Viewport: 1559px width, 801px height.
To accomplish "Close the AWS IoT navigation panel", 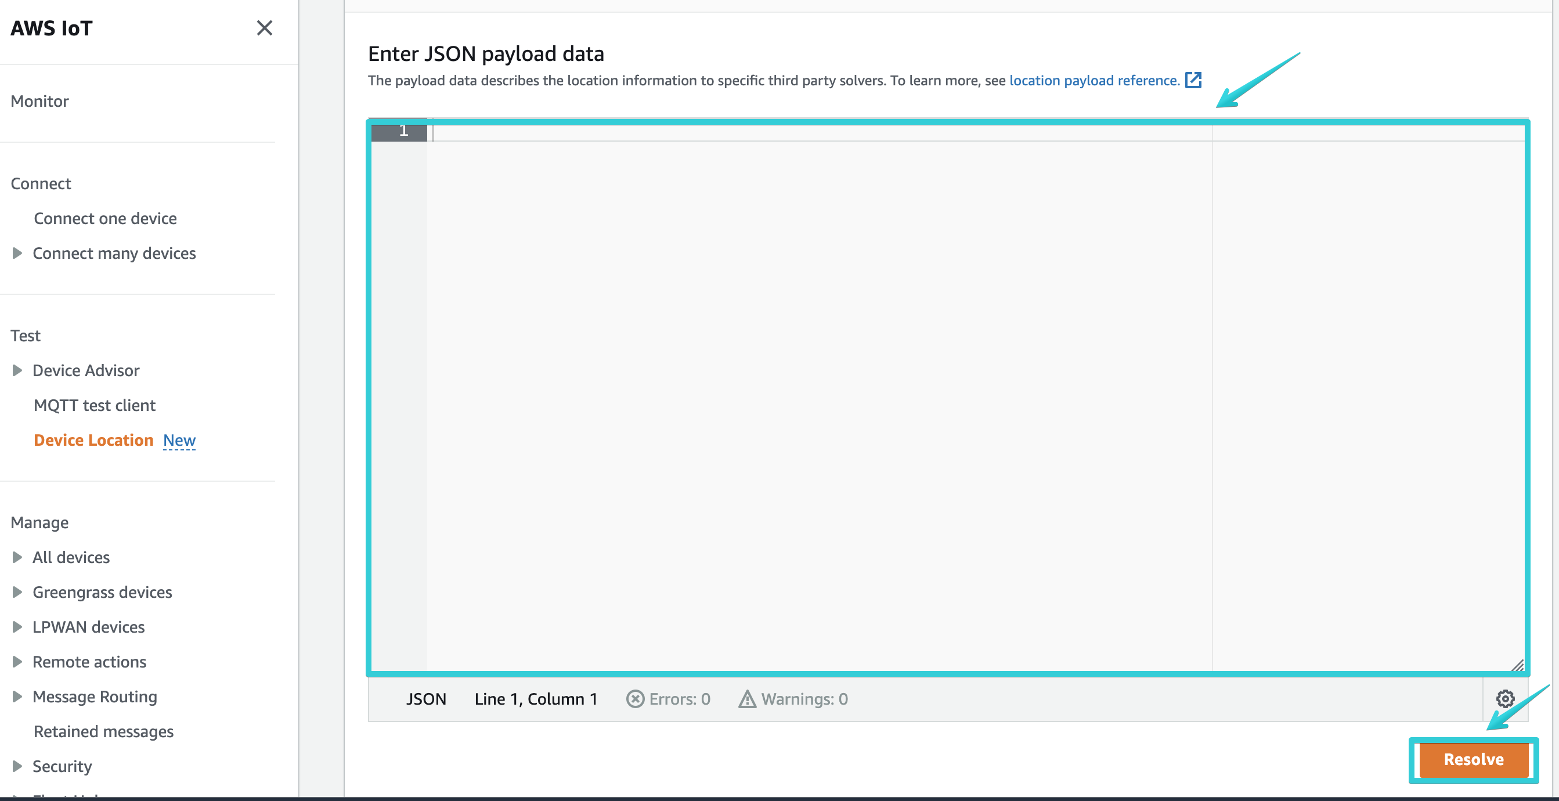I will pyautogui.click(x=265, y=28).
